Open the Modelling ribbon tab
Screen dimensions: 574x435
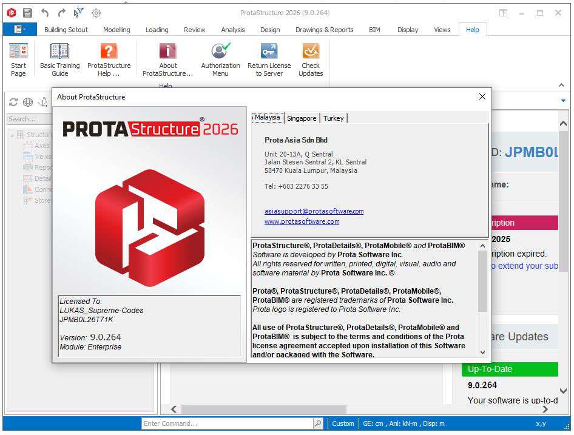click(116, 30)
